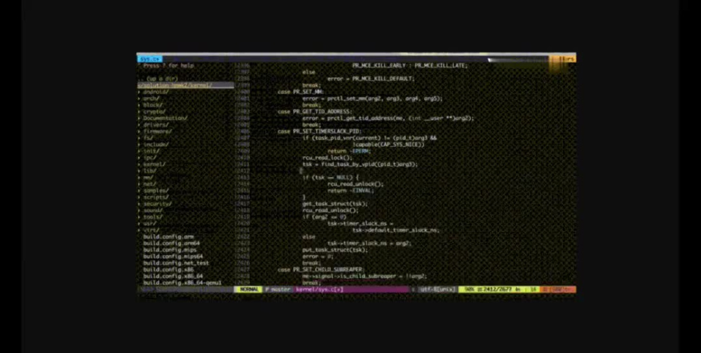Open file build.config.x86_64-qemu1
701x353 pixels.
[x=182, y=283]
